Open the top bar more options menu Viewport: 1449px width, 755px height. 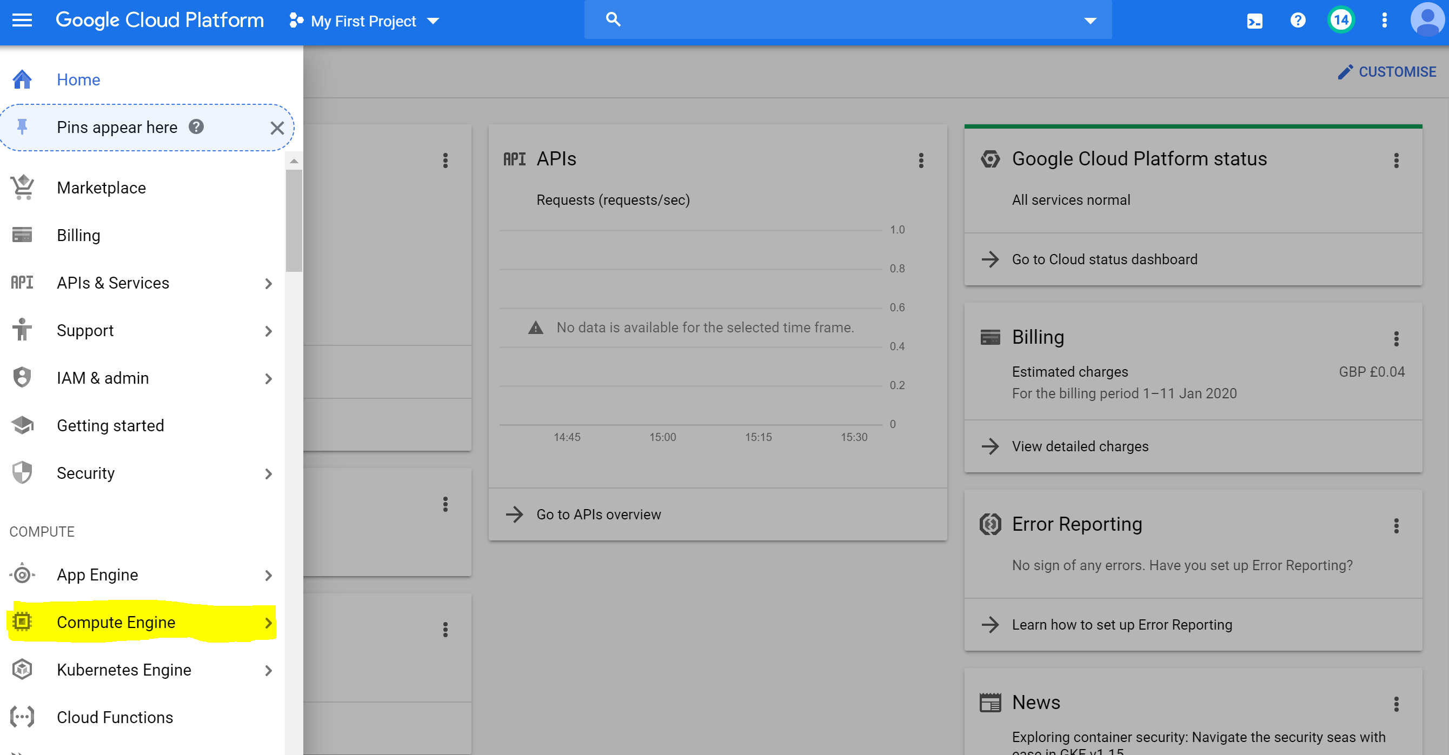tap(1384, 21)
